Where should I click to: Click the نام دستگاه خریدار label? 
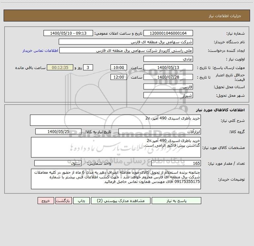(229, 42)
